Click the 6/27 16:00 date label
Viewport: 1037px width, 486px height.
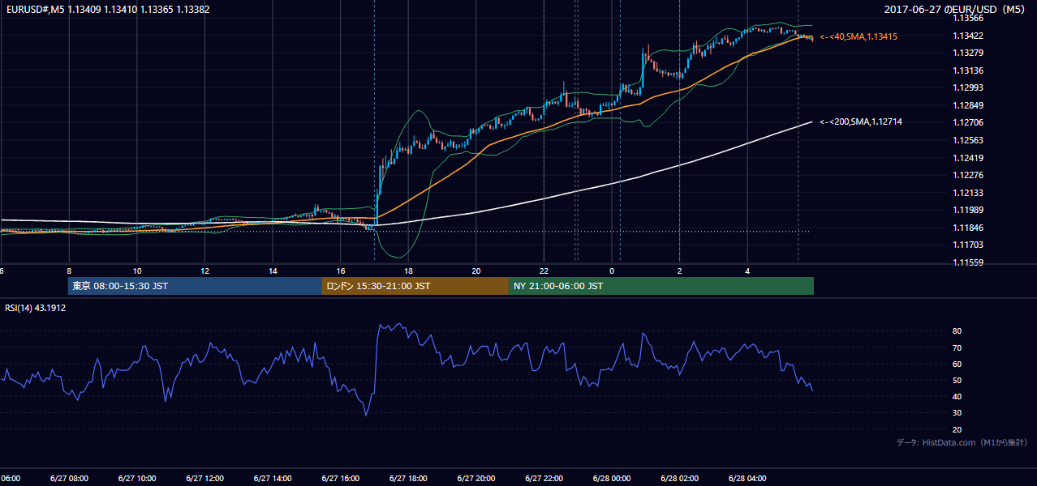pyautogui.click(x=341, y=478)
